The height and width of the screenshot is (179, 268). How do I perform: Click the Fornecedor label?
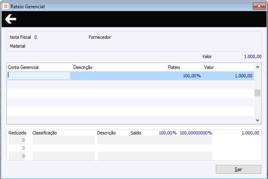point(100,37)
